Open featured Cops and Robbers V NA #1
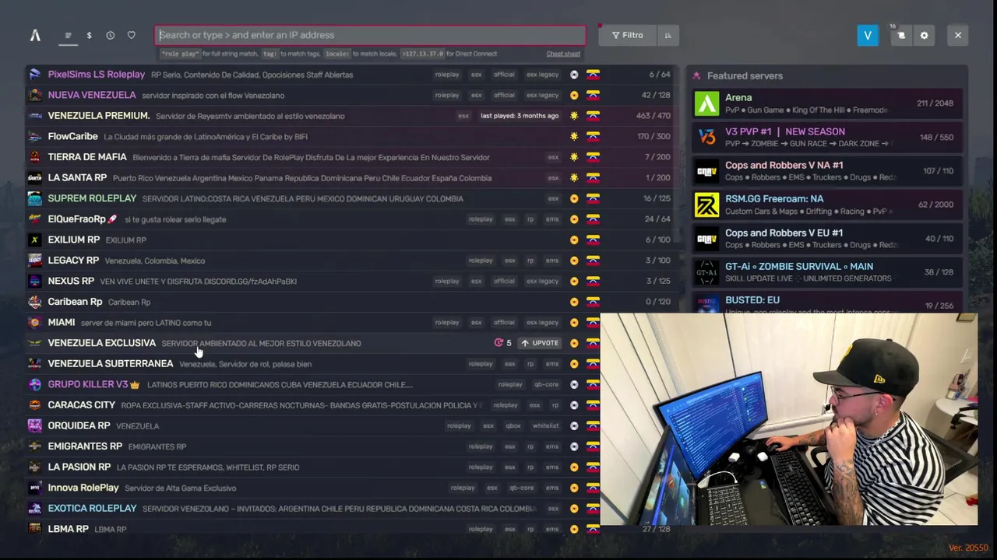 click(x=827, y=170)
